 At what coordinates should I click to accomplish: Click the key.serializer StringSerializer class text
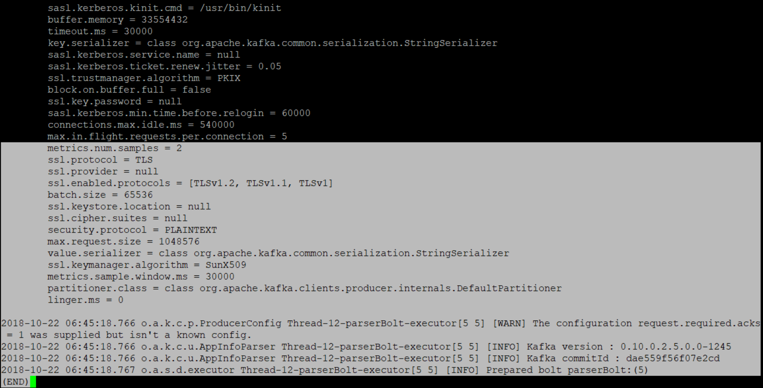(339, 43)
